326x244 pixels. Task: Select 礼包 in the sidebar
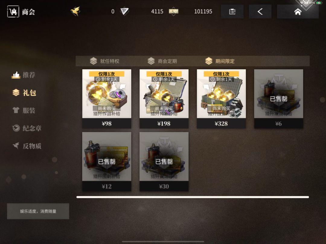click(24, 92)
